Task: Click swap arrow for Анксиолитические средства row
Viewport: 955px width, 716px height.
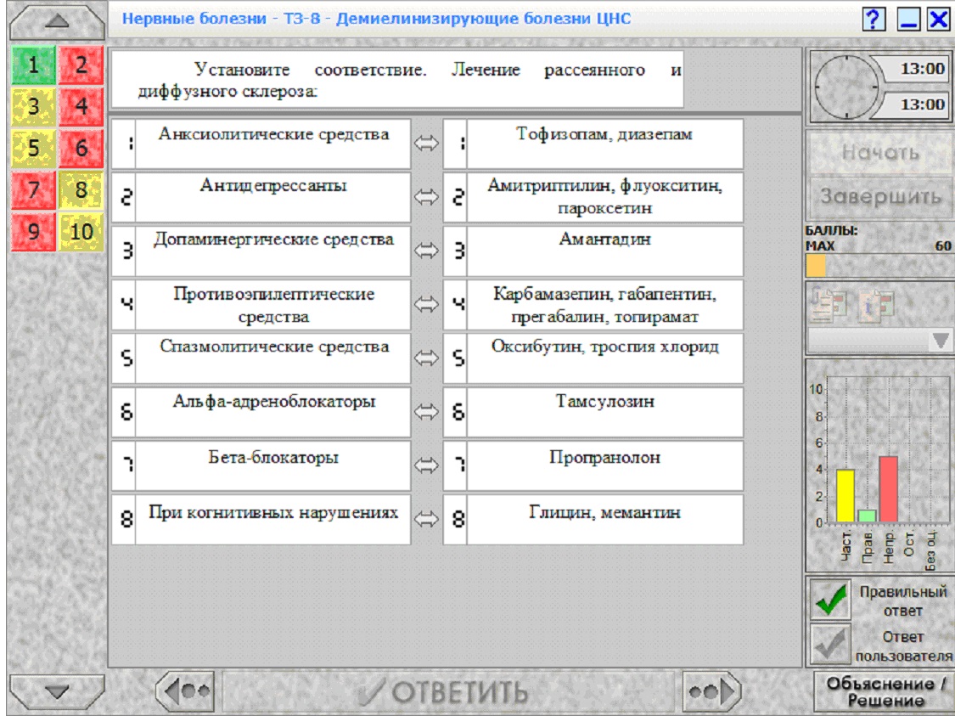Action: 426,144
